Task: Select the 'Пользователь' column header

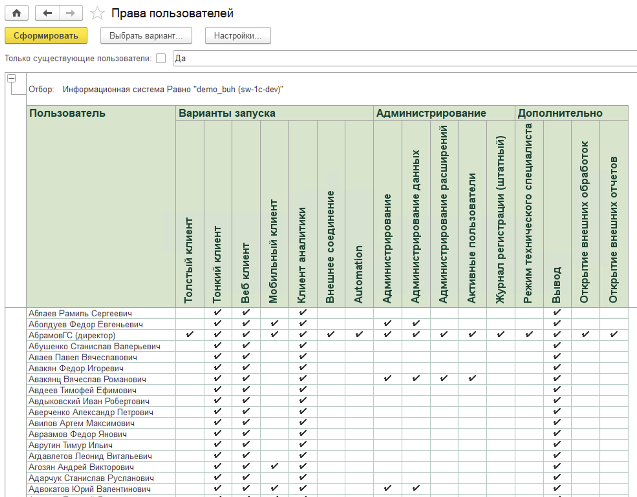Action: coord(67,113)
